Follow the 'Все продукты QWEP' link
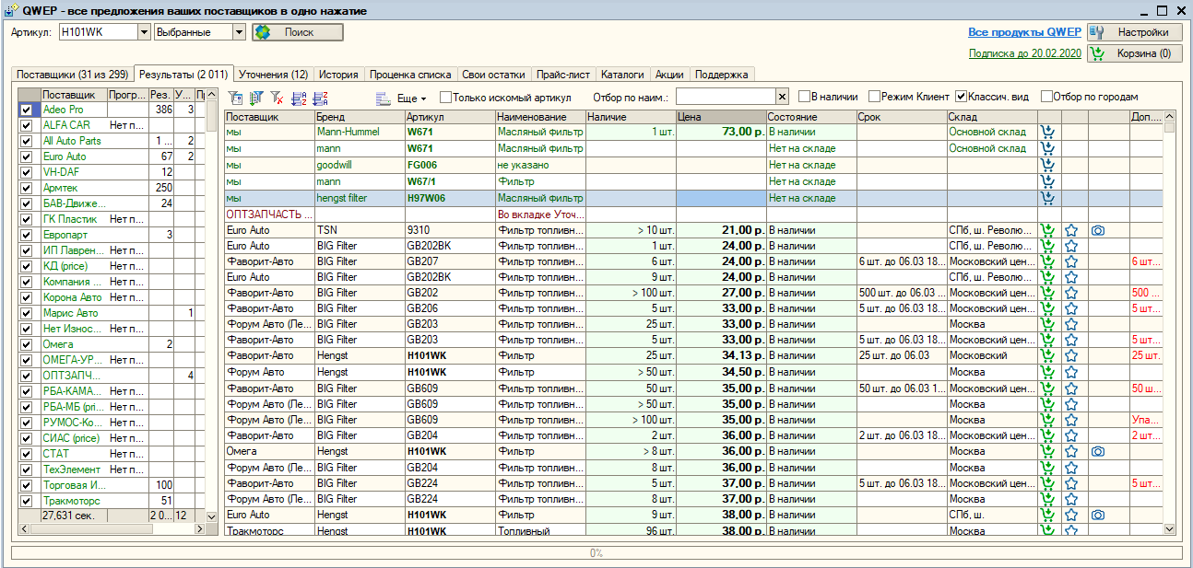1193x568 pixels. [1024, 32]
